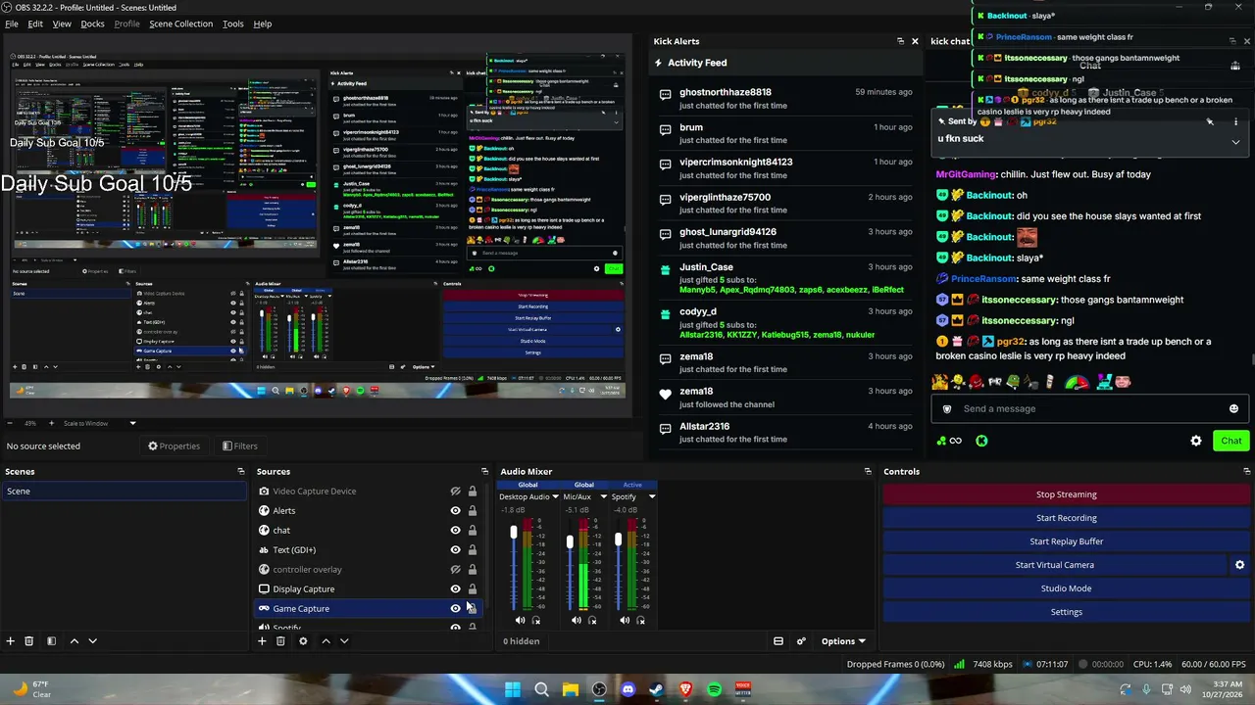Open Kick chat settings gear
1255x705 pixels.
point(1196,441)
